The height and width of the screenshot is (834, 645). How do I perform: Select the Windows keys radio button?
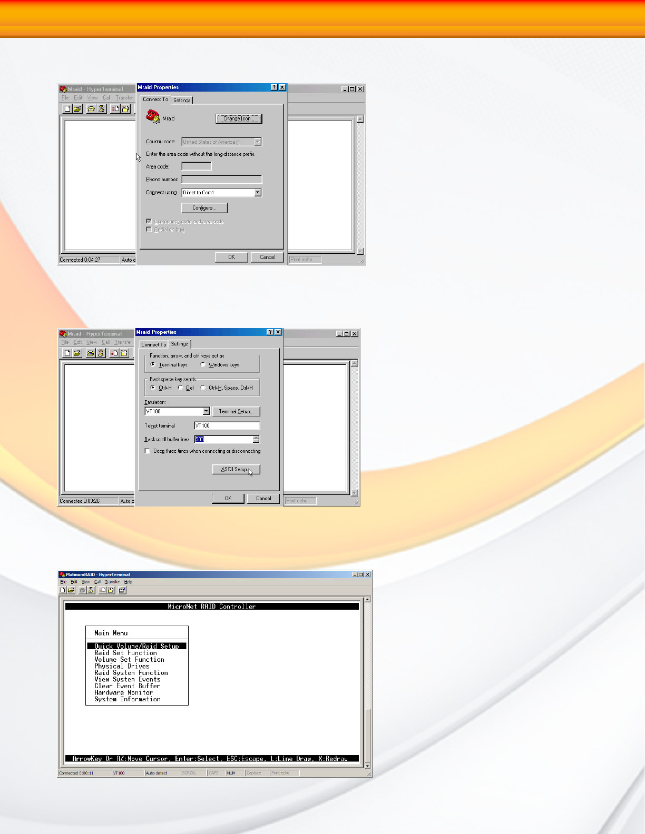(x=203, y=364)
